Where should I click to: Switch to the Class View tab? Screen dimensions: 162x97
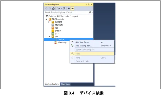coord(65,84)
